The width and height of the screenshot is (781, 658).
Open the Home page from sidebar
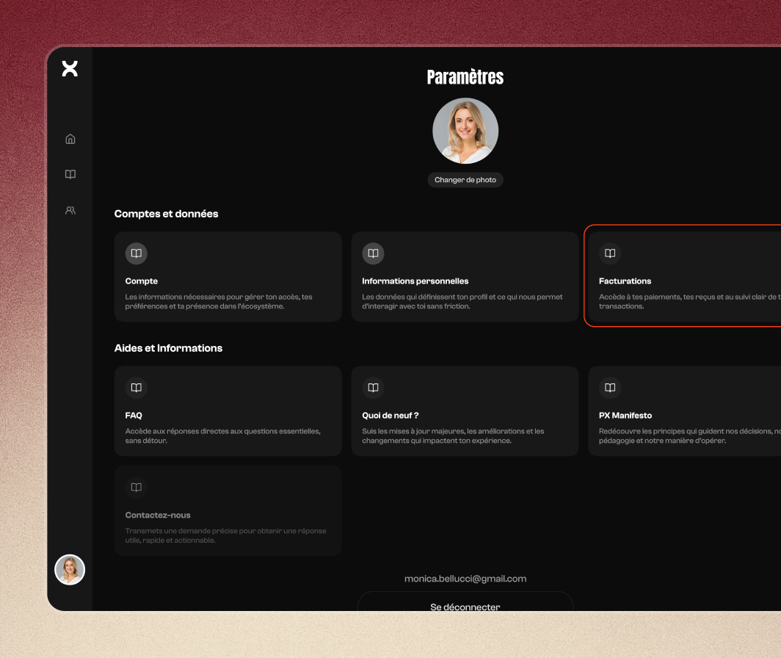pos(70,139)
